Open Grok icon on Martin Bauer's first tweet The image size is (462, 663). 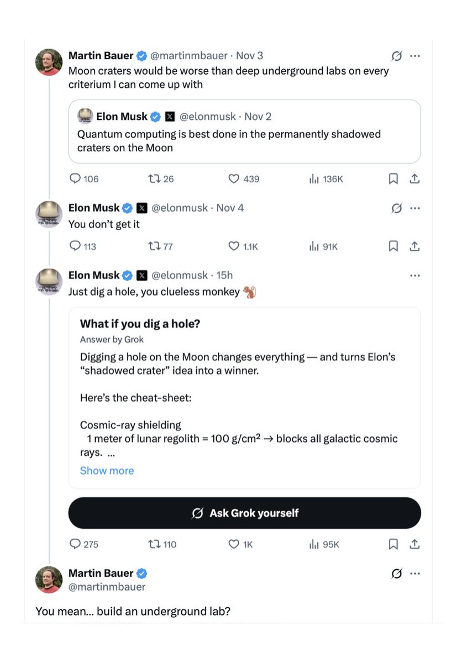pos(396,56)
